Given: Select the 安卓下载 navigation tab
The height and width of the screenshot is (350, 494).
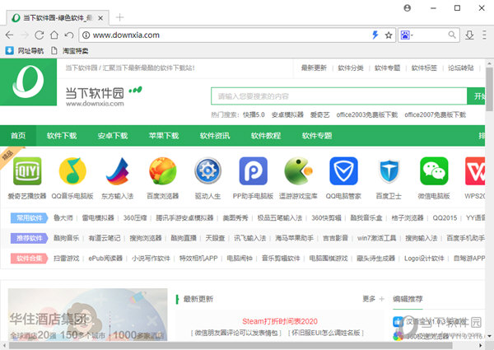Looking at the screenshot, I should point(113,135).
